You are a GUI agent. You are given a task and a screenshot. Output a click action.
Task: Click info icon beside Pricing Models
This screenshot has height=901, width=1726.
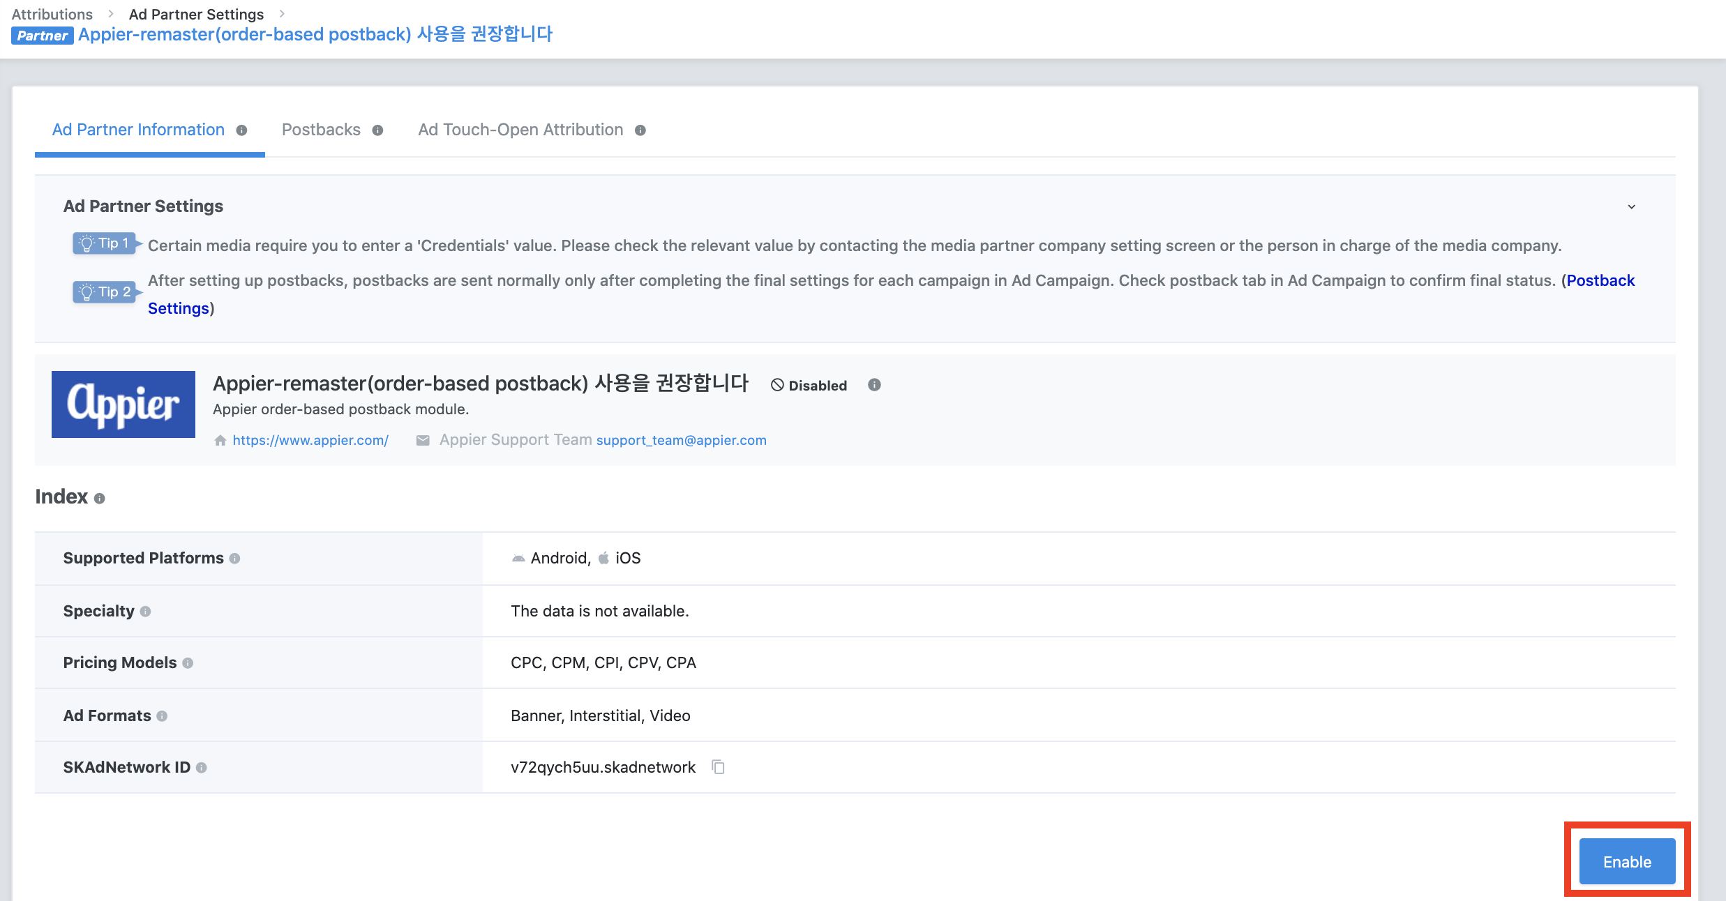tap(188, 663)
